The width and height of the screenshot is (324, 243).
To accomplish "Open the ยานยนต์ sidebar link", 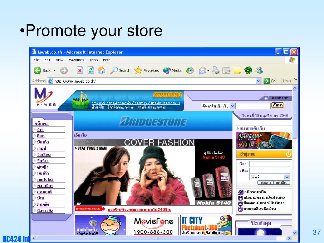I will pyautogui.click(x=44, y=192).
